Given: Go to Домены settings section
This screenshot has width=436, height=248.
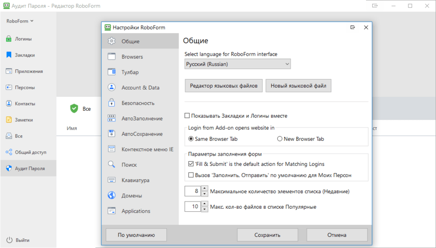Looking at the screenshot, I should tap(140, 195).
